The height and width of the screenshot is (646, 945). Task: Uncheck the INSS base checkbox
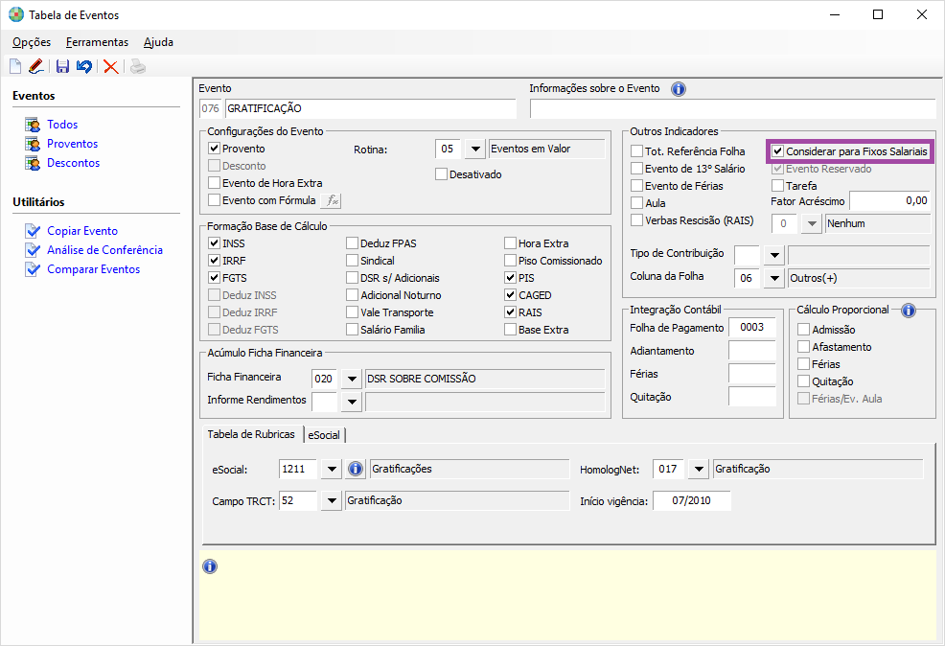[214, 243]
